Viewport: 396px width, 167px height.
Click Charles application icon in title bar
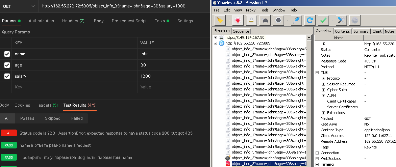(x=215, y=3)
